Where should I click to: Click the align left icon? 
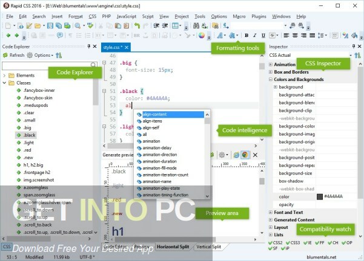coord(286,36)
